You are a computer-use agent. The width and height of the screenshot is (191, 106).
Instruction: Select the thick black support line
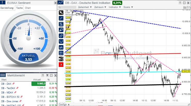tap(123, 85)
